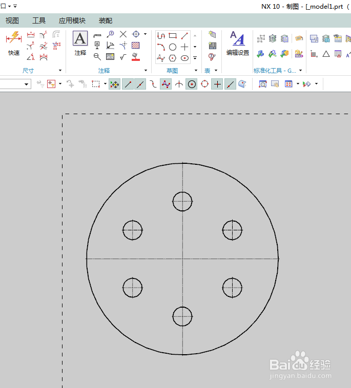Click the balloon symbol icon
The image size is (351, 388).
110,34
